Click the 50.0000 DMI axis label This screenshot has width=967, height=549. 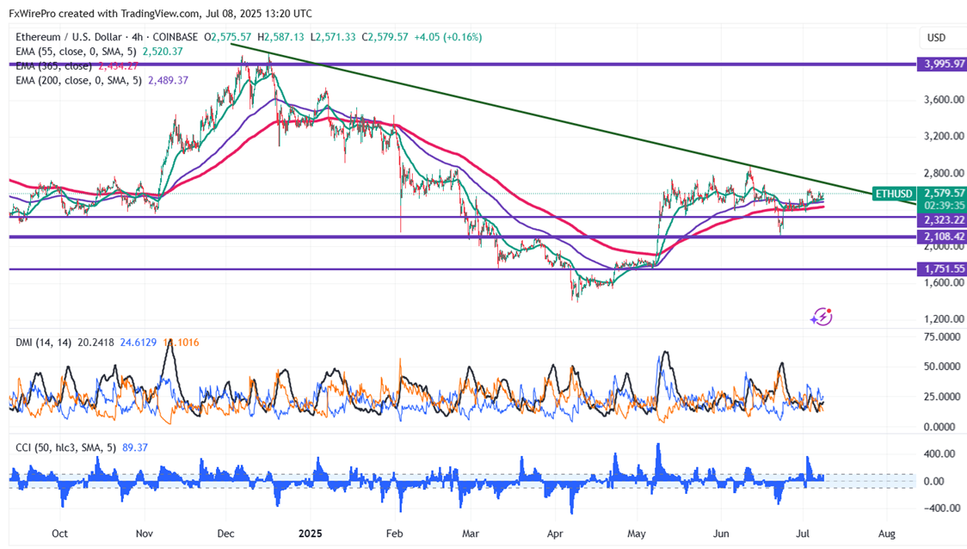pos(944,367)
